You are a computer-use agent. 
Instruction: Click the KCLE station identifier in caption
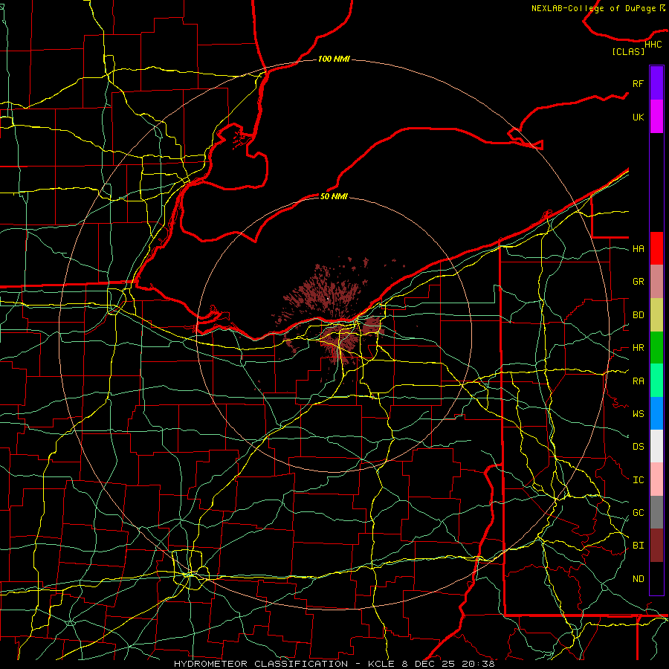381,664
